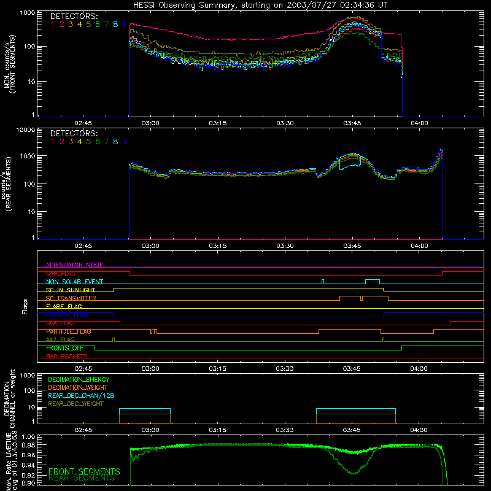Click cyan detector 8 in rear segments legend

(115, 142)
